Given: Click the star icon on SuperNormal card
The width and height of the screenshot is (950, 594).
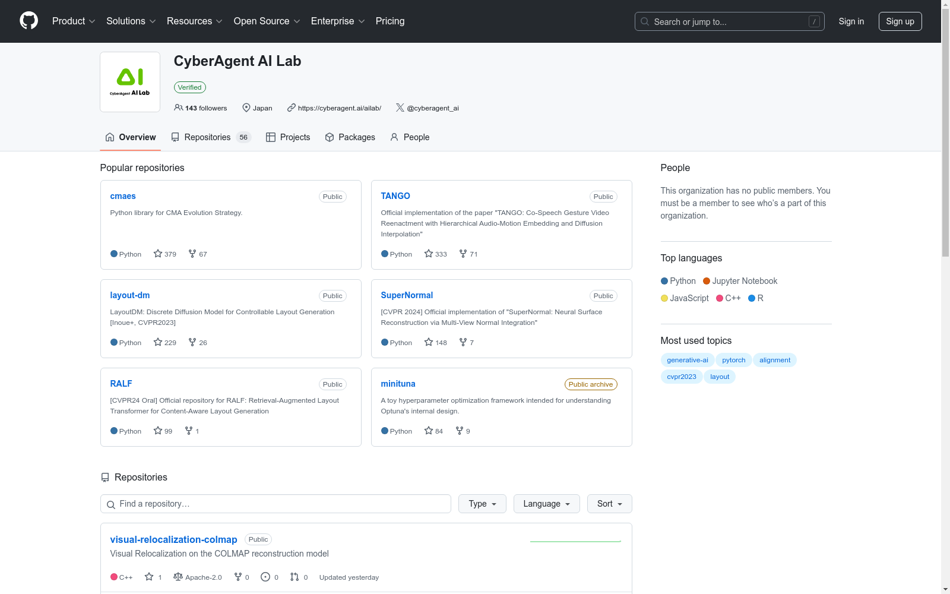Looking at the screenshot, I should (x=429, y=342).
